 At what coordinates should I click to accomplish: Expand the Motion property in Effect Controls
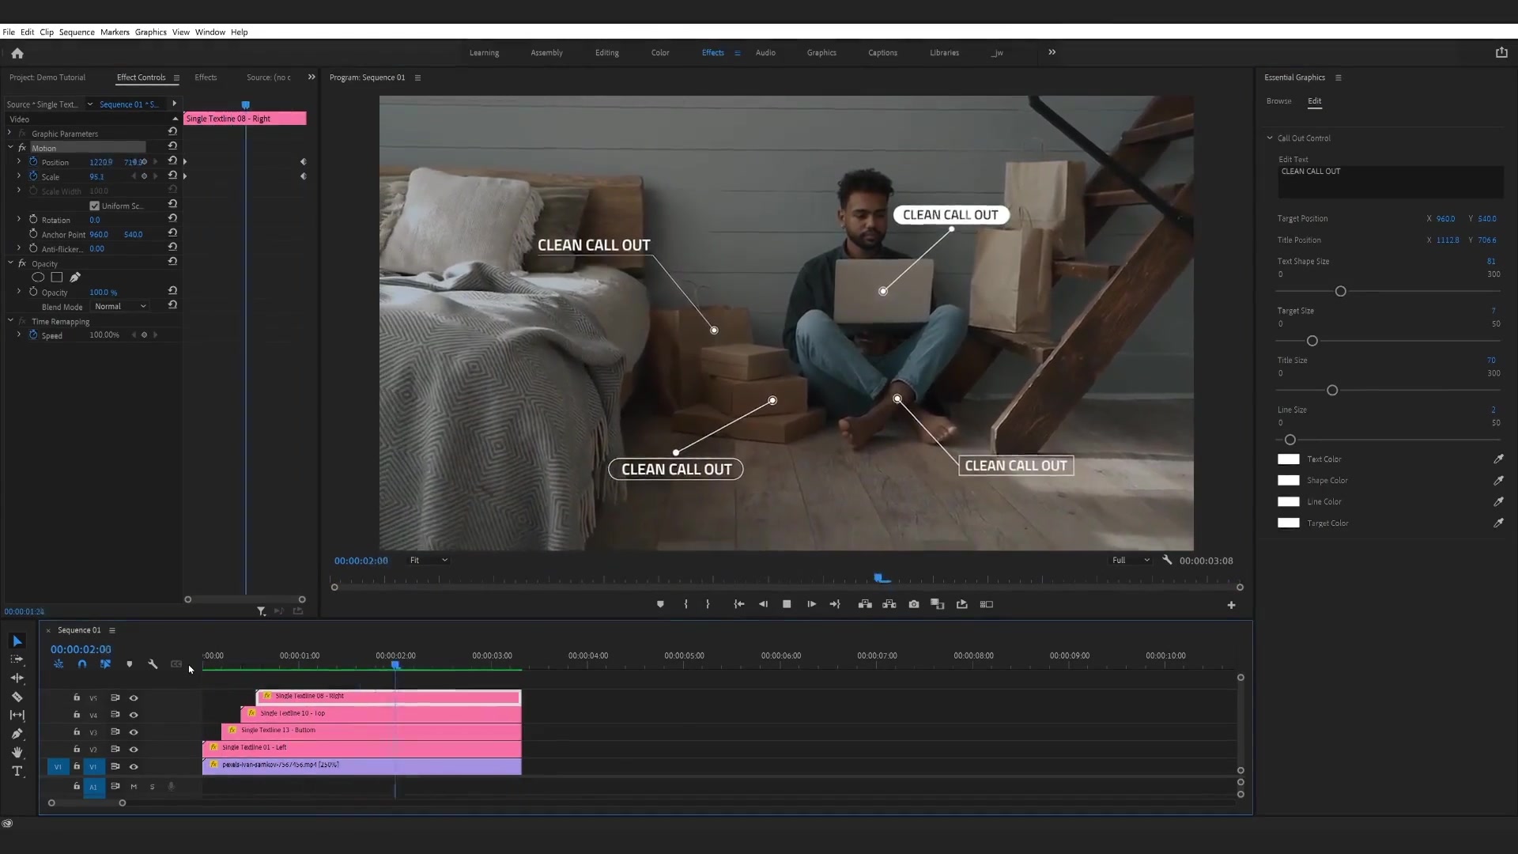click(x=10, y=148)
